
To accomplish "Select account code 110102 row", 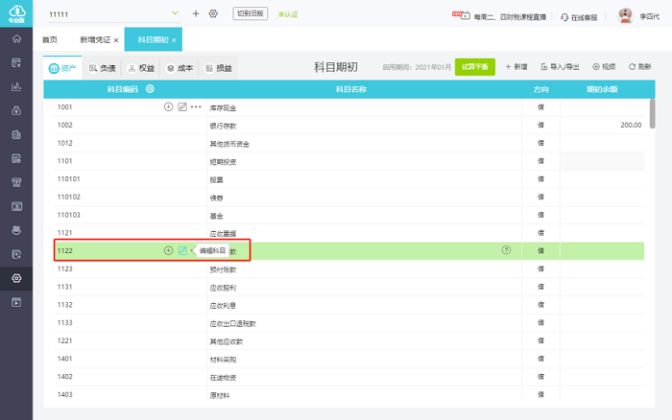I will (349, 197).
